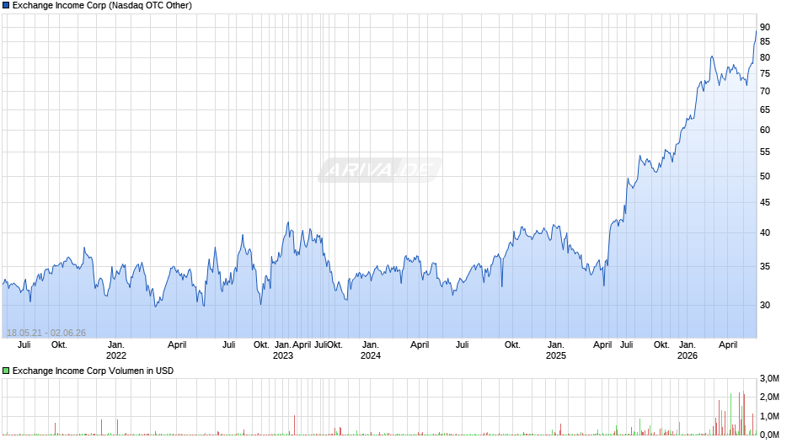
Task: Click the price axis value 65
Action: (x=765, y=109)
